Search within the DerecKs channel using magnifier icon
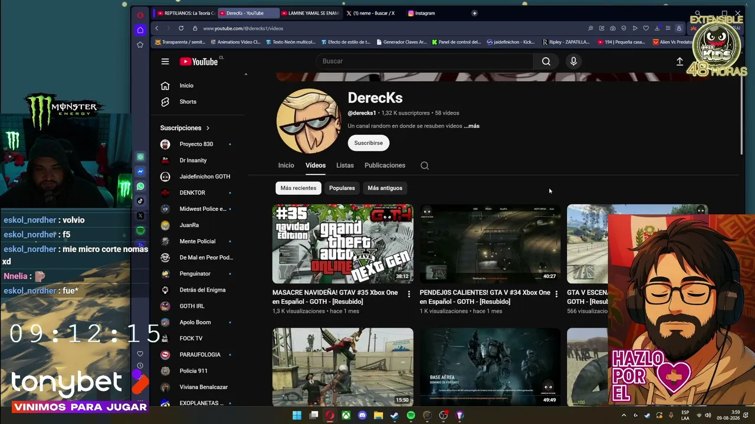Image resolution: width=755 pixels, height=424 pixels. point(425,165)
